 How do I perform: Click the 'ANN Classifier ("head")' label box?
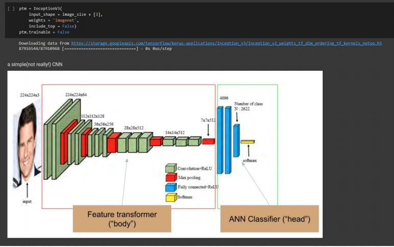click(x=270, y=219)
